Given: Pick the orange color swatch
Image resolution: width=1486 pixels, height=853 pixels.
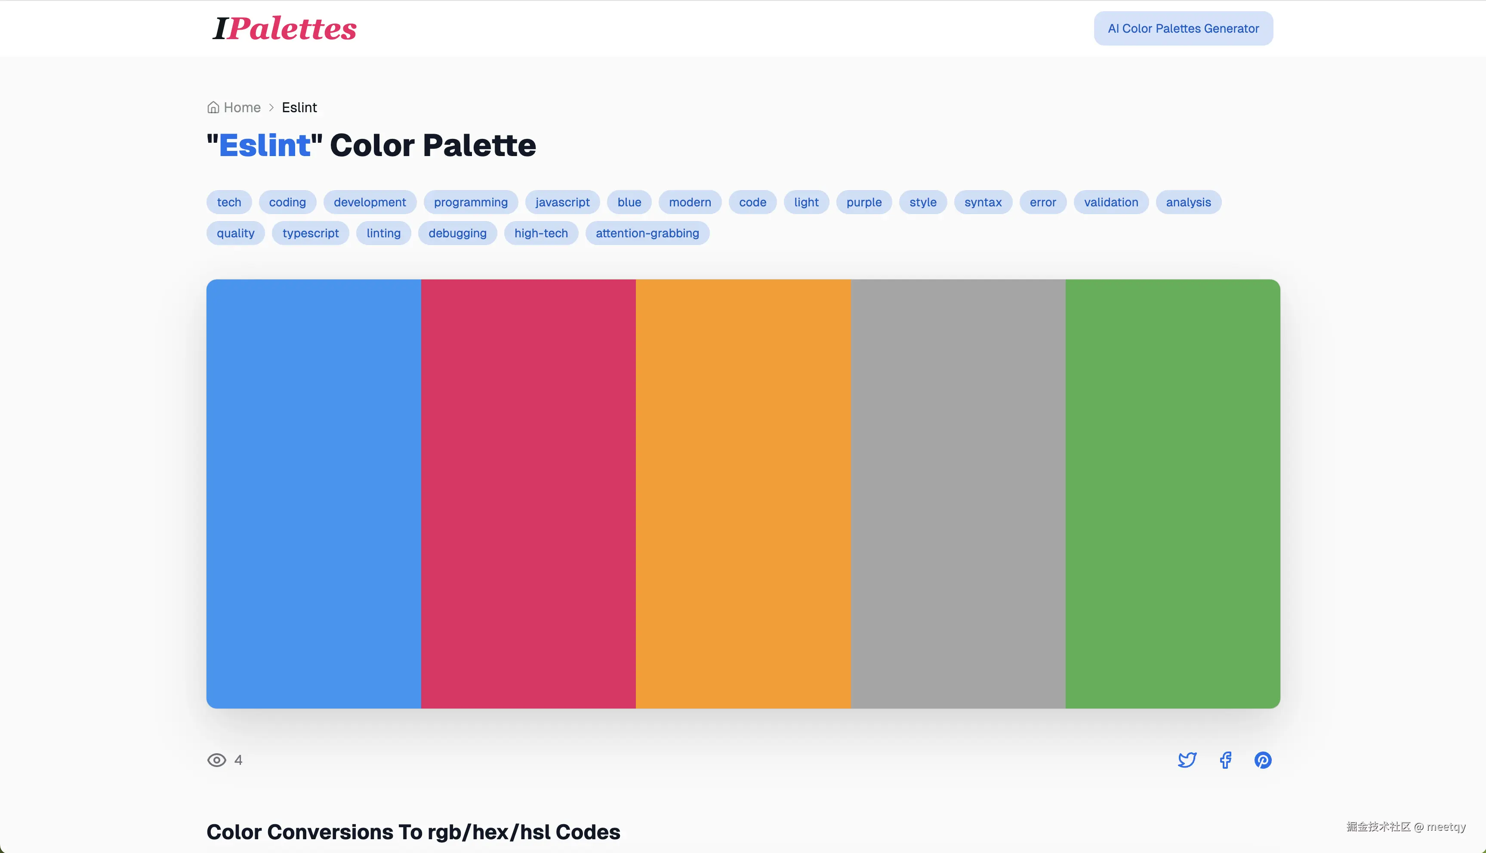Looking at the screenshot, I should click(743, 493).
